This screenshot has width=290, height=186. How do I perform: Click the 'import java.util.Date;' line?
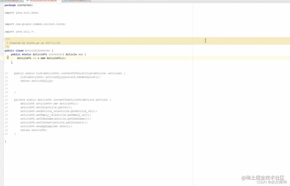coord(22,13)
